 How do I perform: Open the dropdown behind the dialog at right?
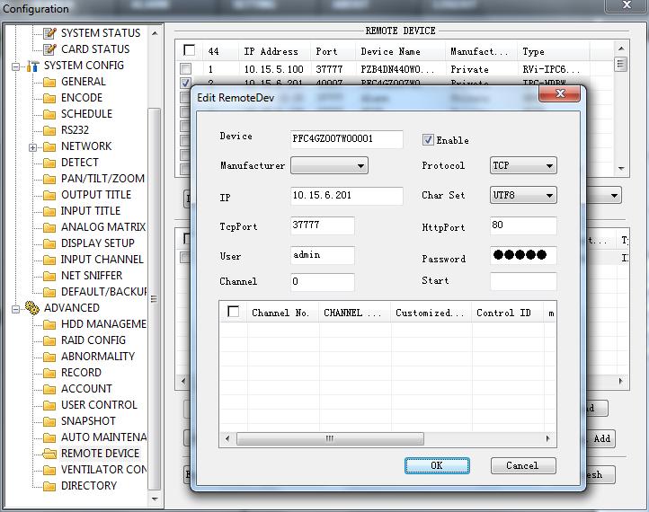[615, 195]
